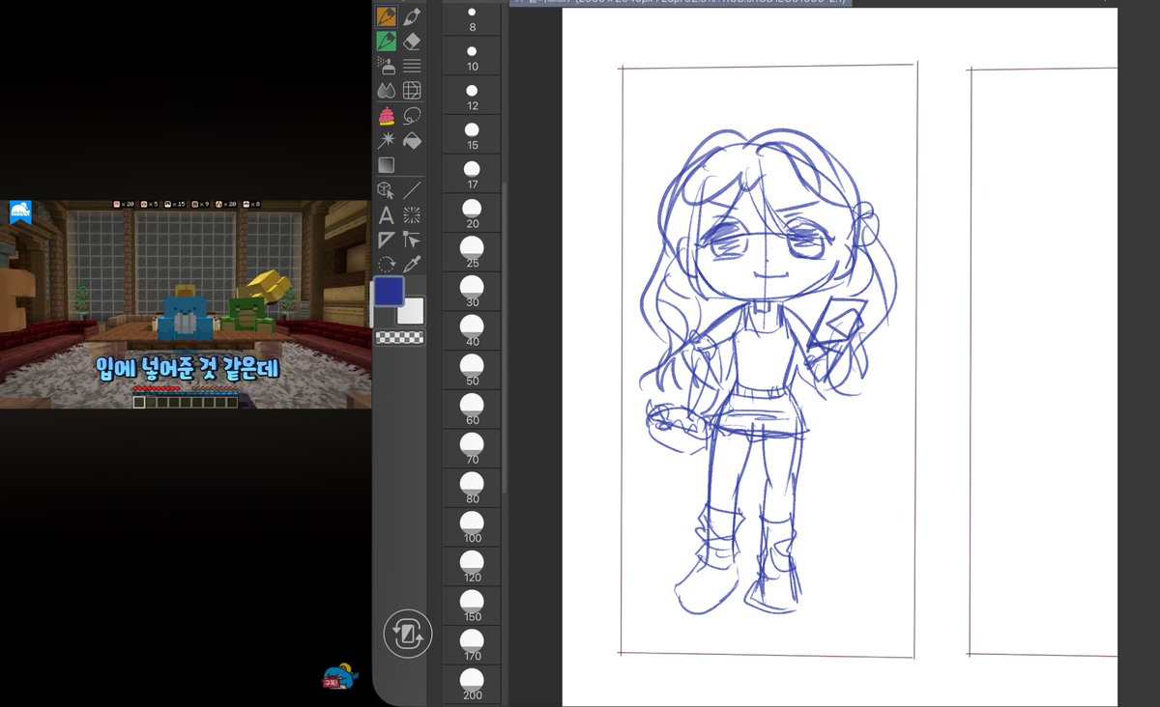Set brush size to 20
The width and height of the screenshot is (1160, 707).
472,213
